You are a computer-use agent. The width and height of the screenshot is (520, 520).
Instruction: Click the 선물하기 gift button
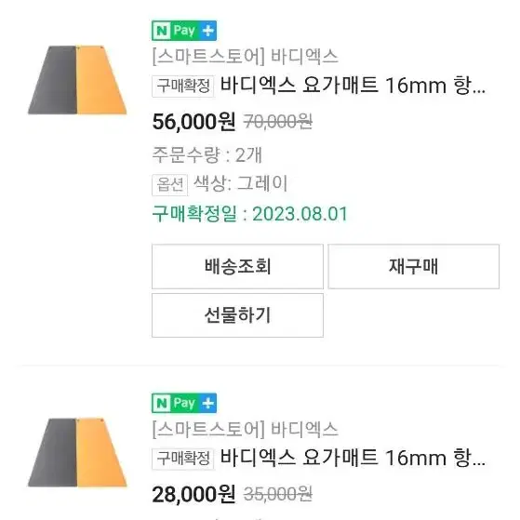(237, 315)
